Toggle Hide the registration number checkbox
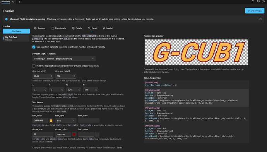267x152 pixels. 34,66
